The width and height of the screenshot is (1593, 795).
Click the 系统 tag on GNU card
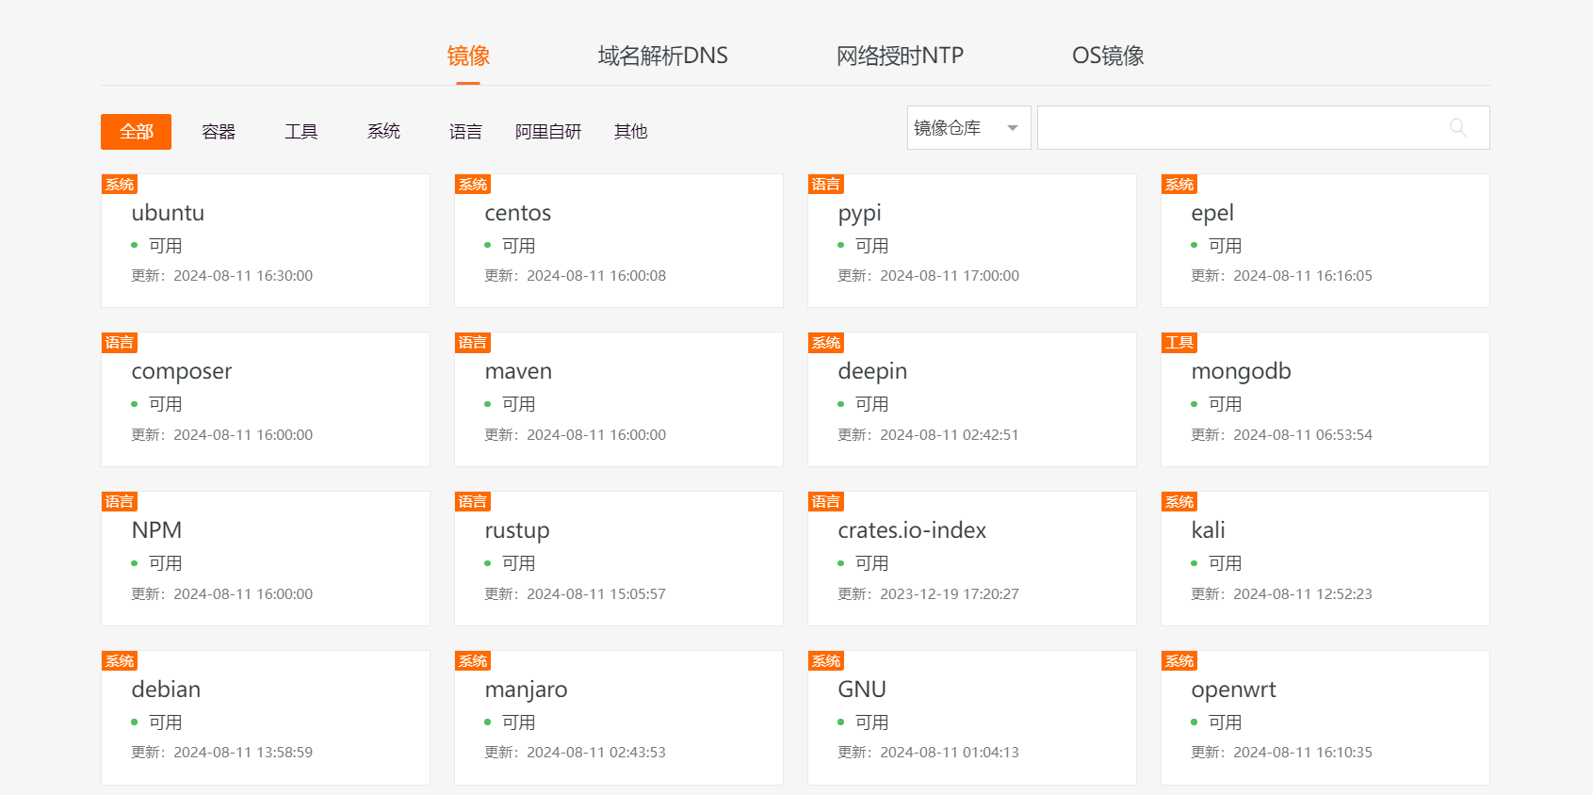tap(826, 661)
